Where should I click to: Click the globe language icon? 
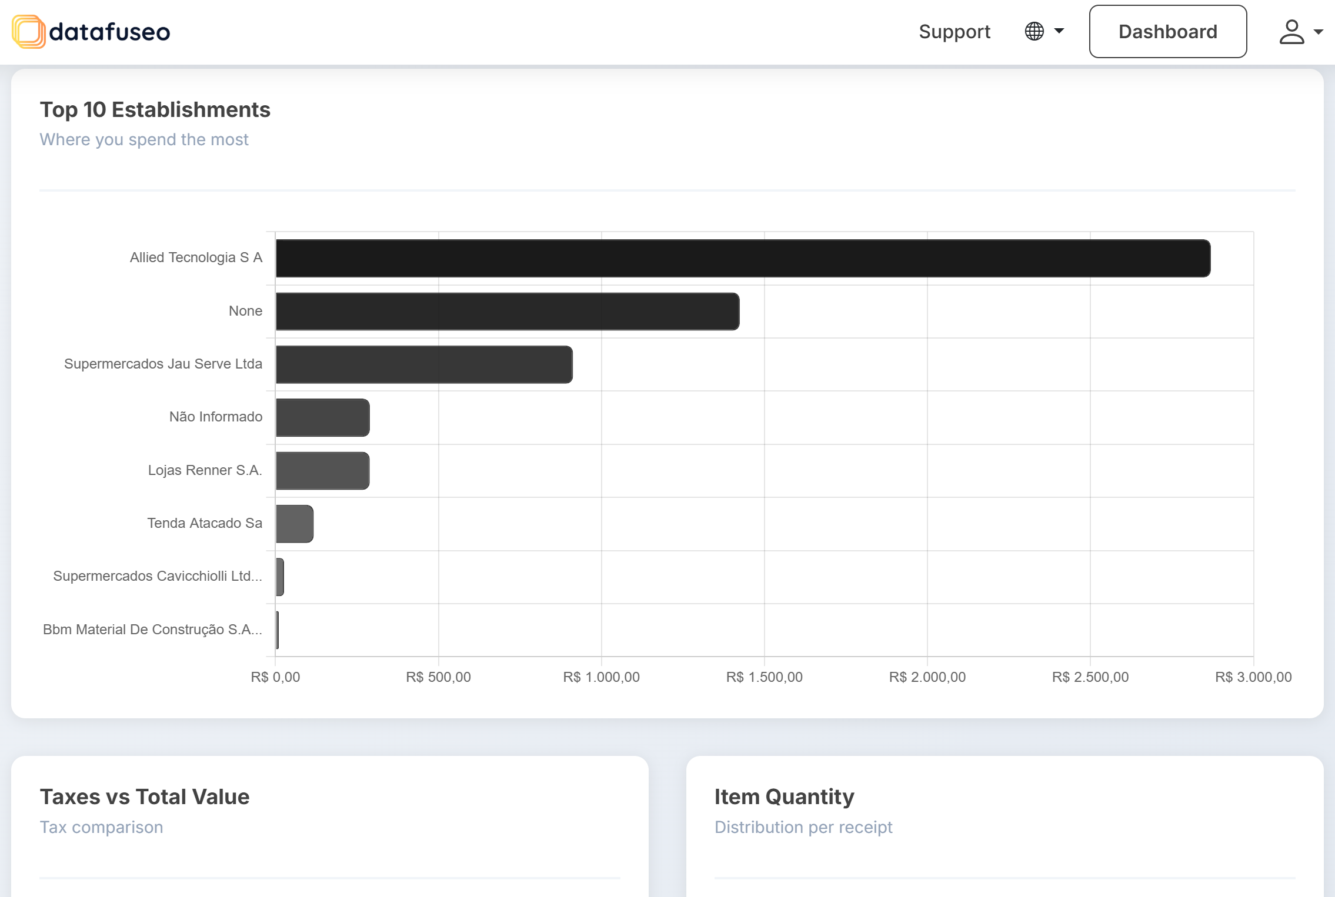[x=1034, y=31]
